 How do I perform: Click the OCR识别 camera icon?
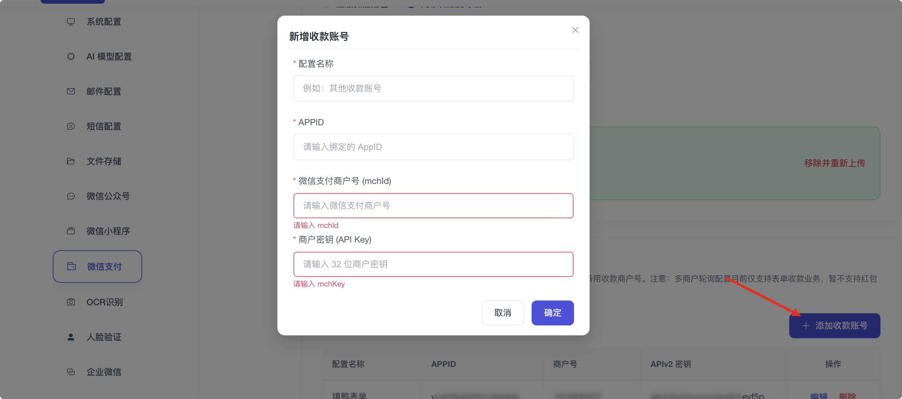(x=71, y=302)
